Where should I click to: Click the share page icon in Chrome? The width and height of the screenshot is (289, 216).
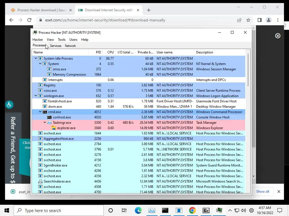point(239,20)
